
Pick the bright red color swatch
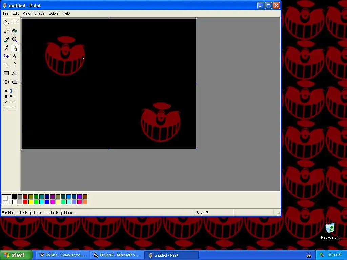[x=25, y=202]
